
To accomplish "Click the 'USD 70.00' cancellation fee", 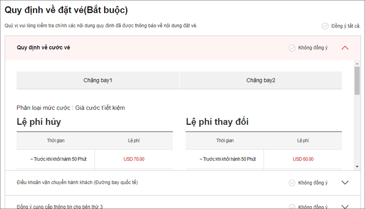I will (134, 159).
